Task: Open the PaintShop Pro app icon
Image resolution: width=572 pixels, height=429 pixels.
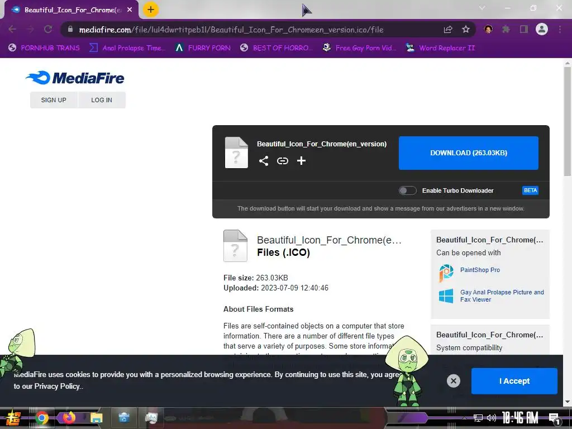Action: click(446, 273)
